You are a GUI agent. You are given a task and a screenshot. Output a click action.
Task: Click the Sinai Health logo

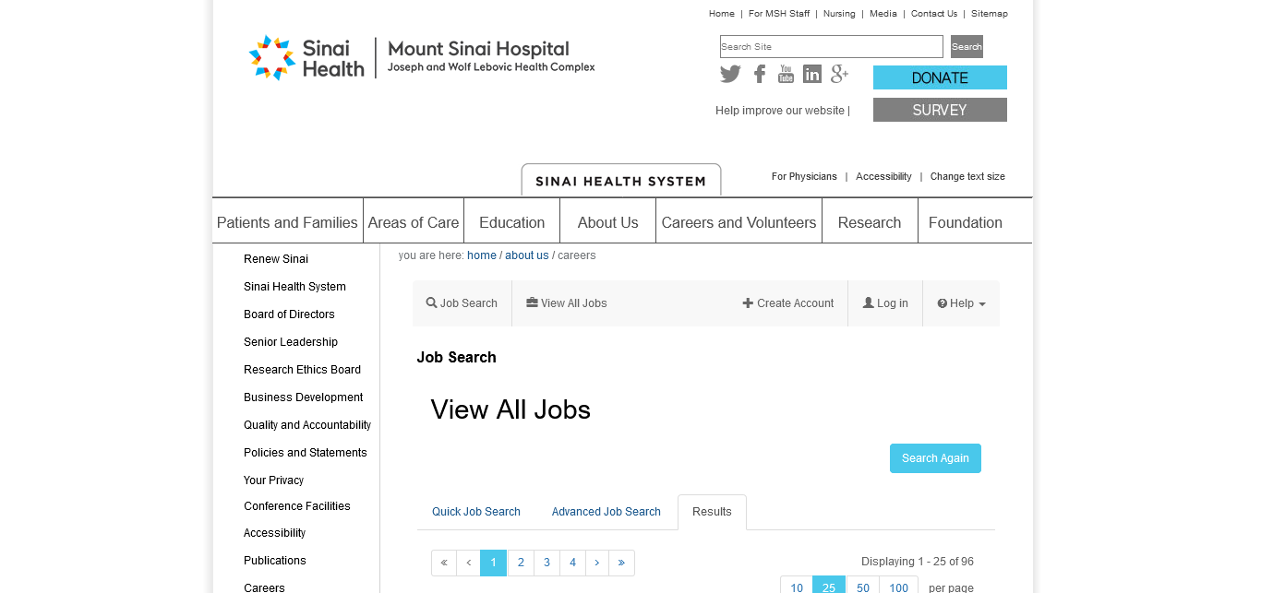point(307,57)
